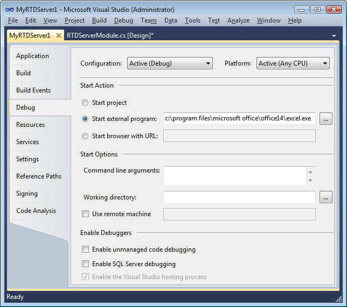Open the Tools menu
The image size is (347, 307).
pos(192,20)
